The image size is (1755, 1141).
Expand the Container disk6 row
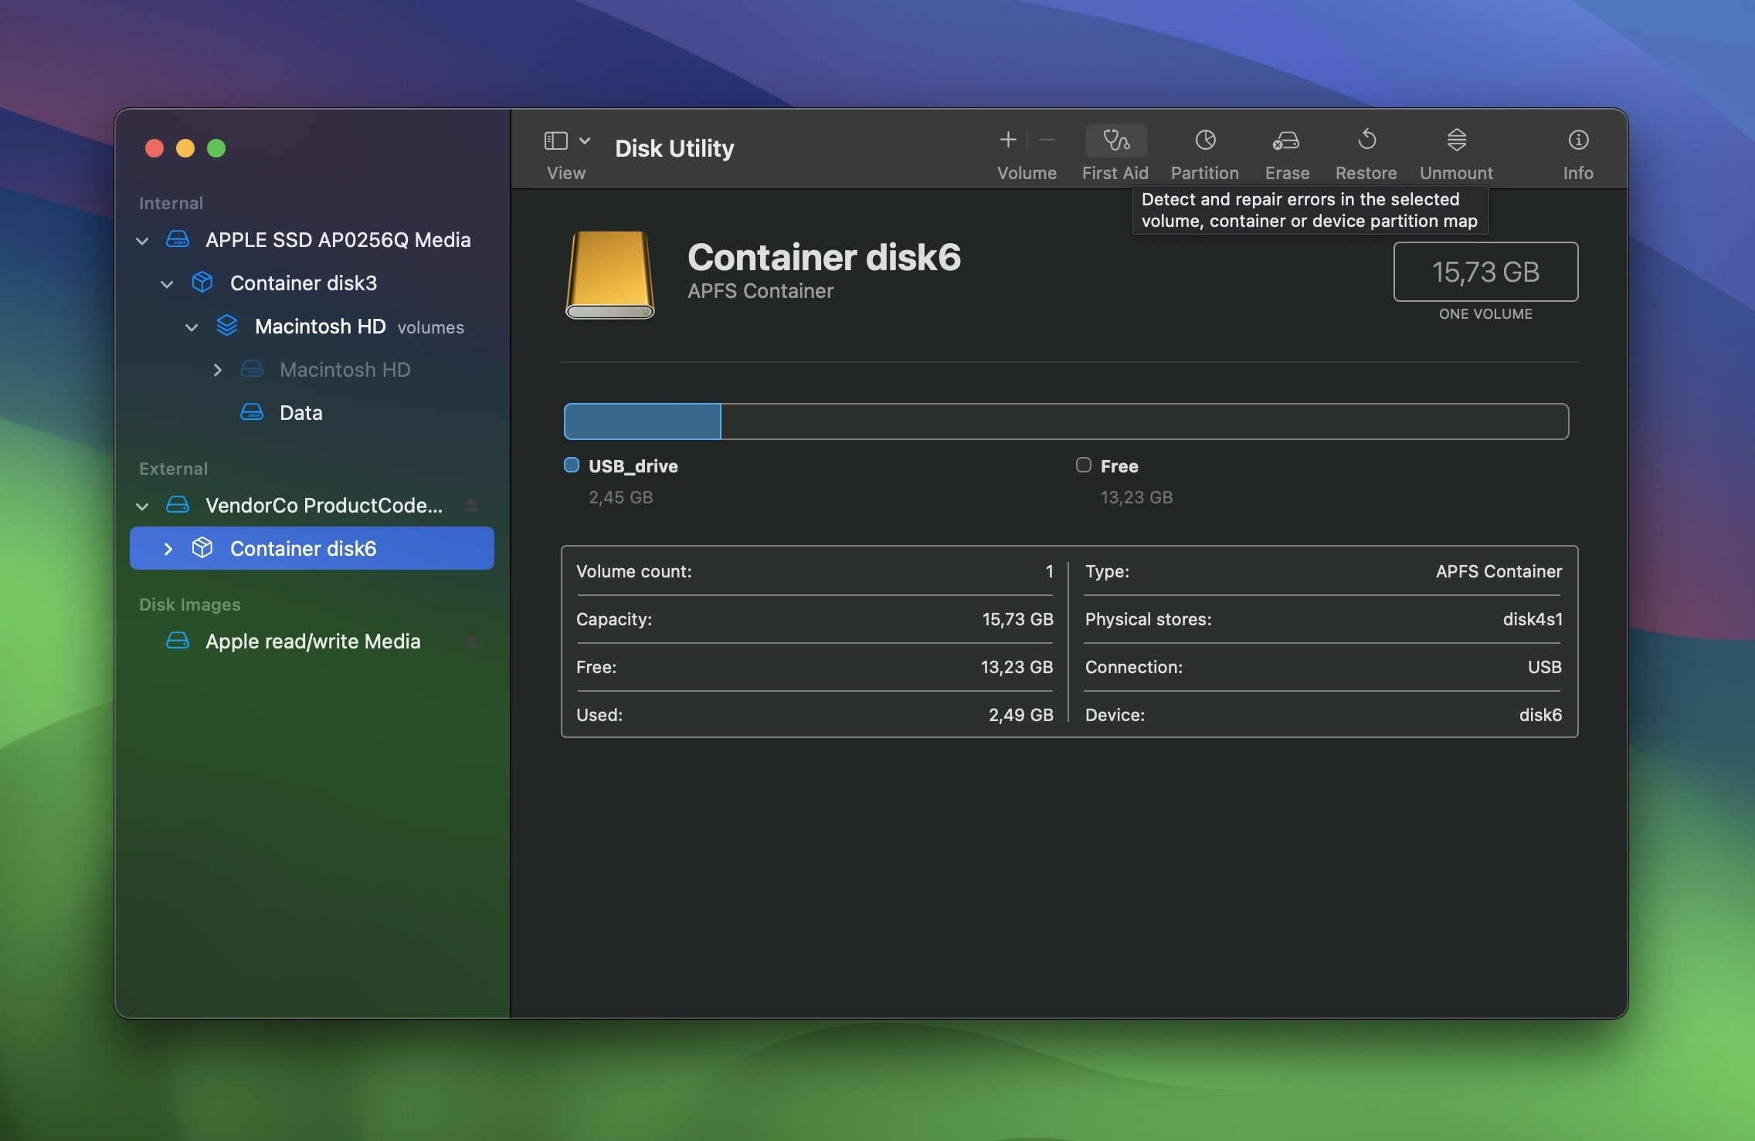[168, 549]
